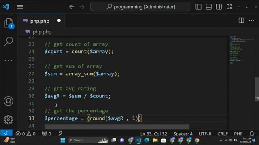Show errors and warnings in status bar
Viewport: 259px width, 145px height.
(x=25, y=134)
